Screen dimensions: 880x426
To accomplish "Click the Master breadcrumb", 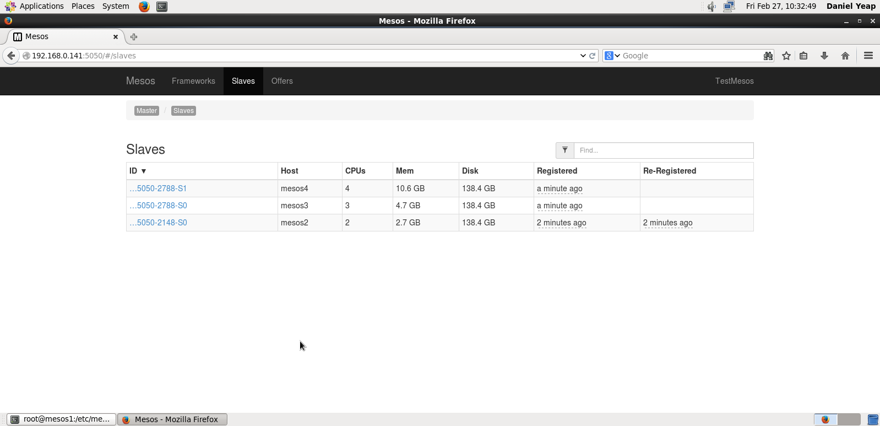I will coord(146,111).
